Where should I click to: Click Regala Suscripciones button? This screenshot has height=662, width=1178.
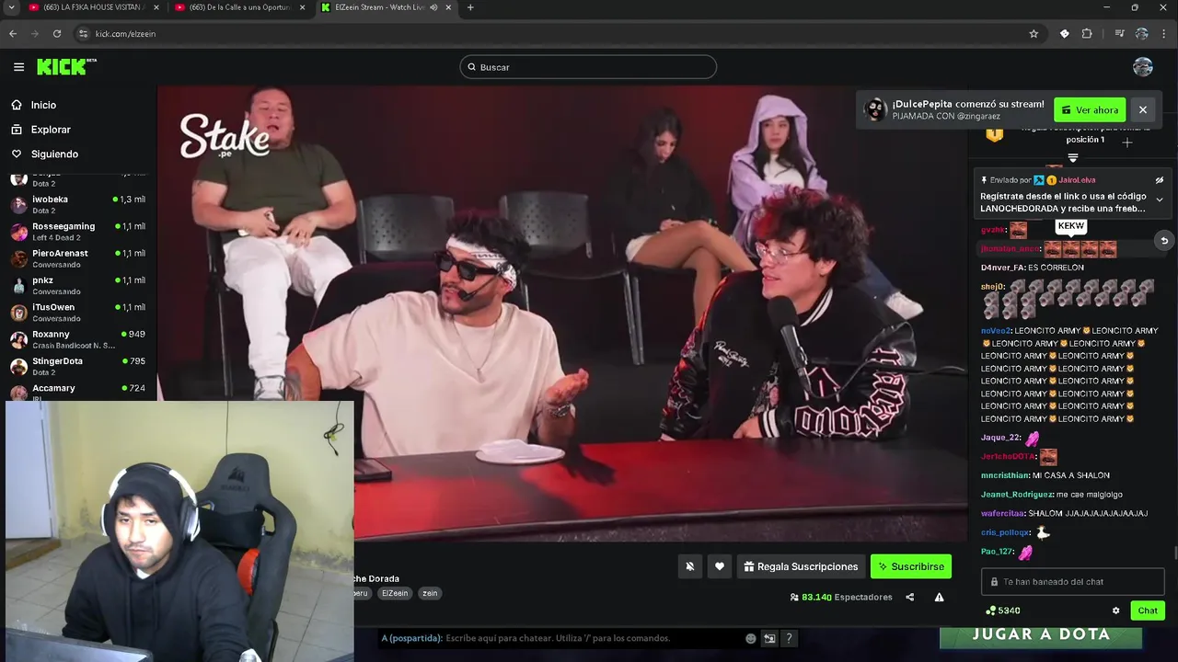click(x=801, y=566)
